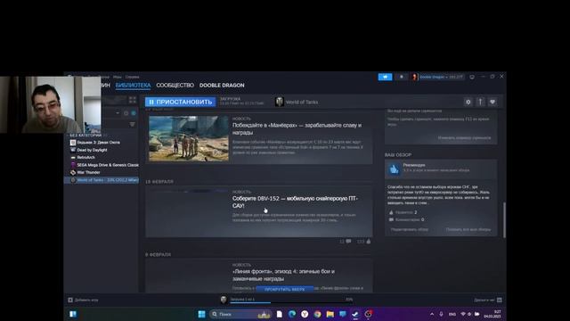Click the War Thunder game icon

click(73, 172)
